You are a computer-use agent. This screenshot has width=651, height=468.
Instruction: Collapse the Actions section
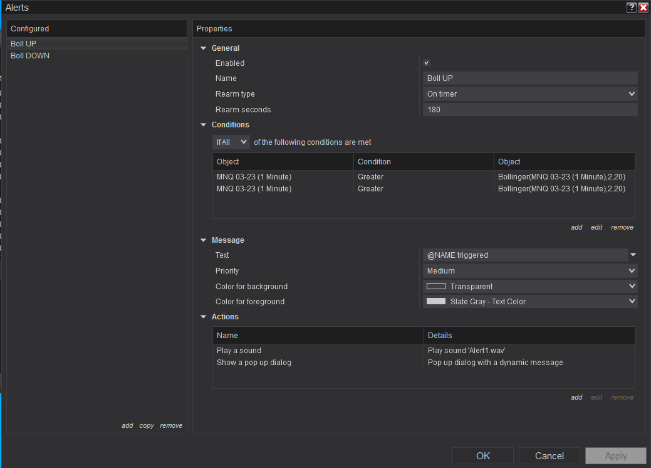point(204,317)
